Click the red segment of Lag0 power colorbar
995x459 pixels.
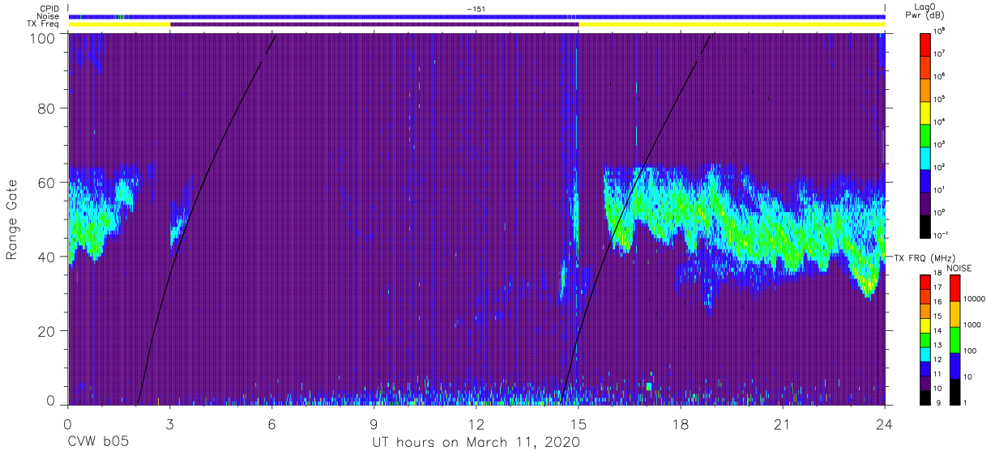pyautogui.click(x=925, y=44)
